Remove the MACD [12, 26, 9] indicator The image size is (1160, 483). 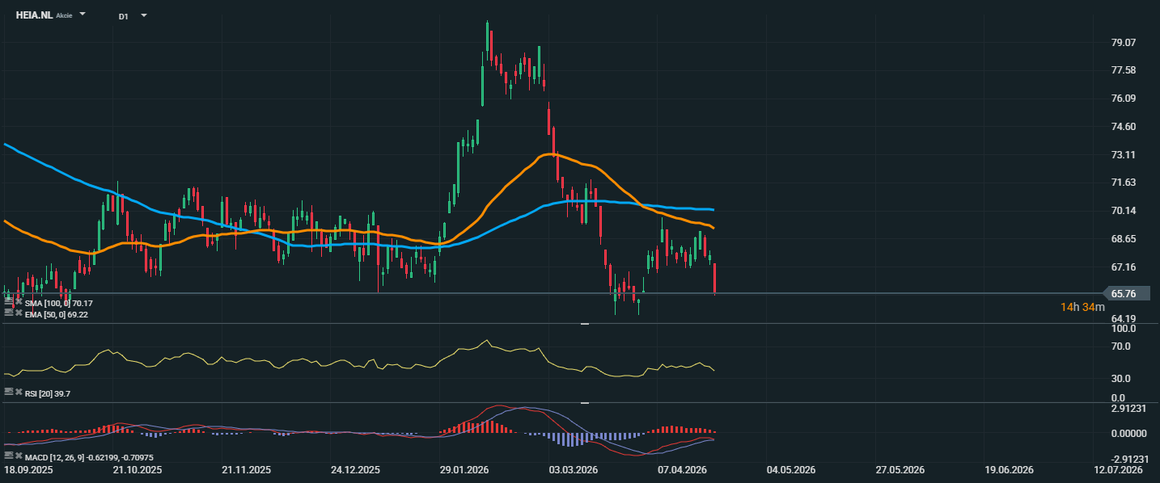19,456
